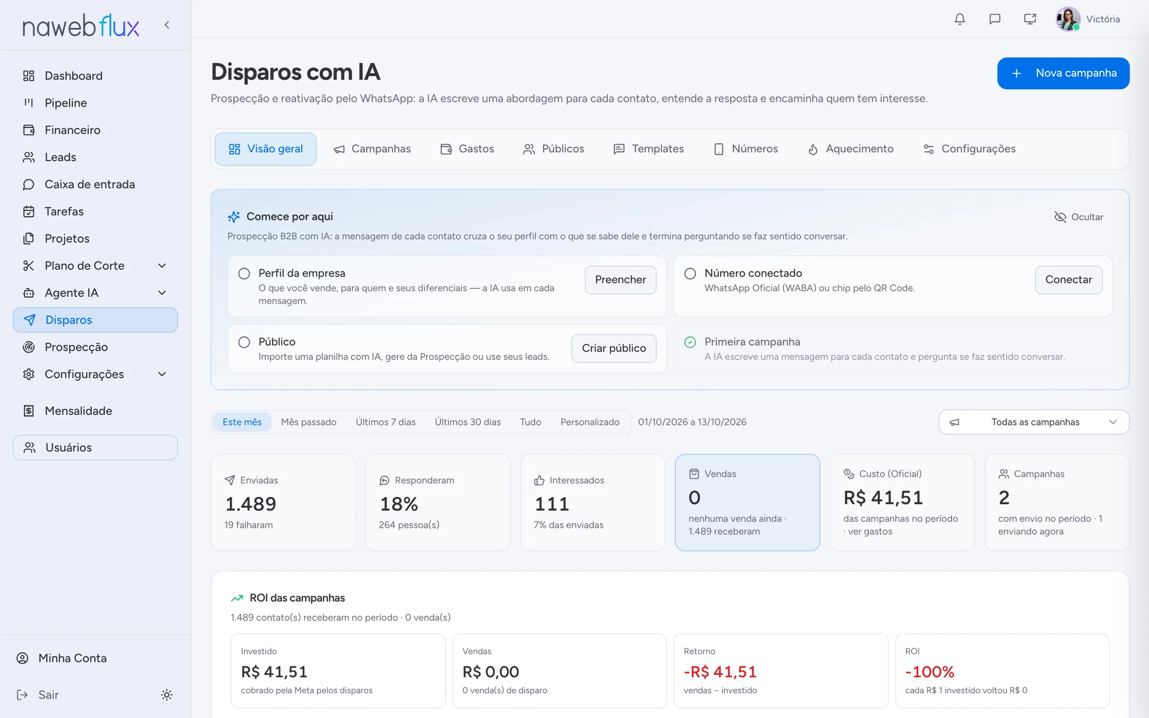The height and width of the screenshot is (718, 1149).
Task: Click Sair to log out
Action: tap(38, 695)
